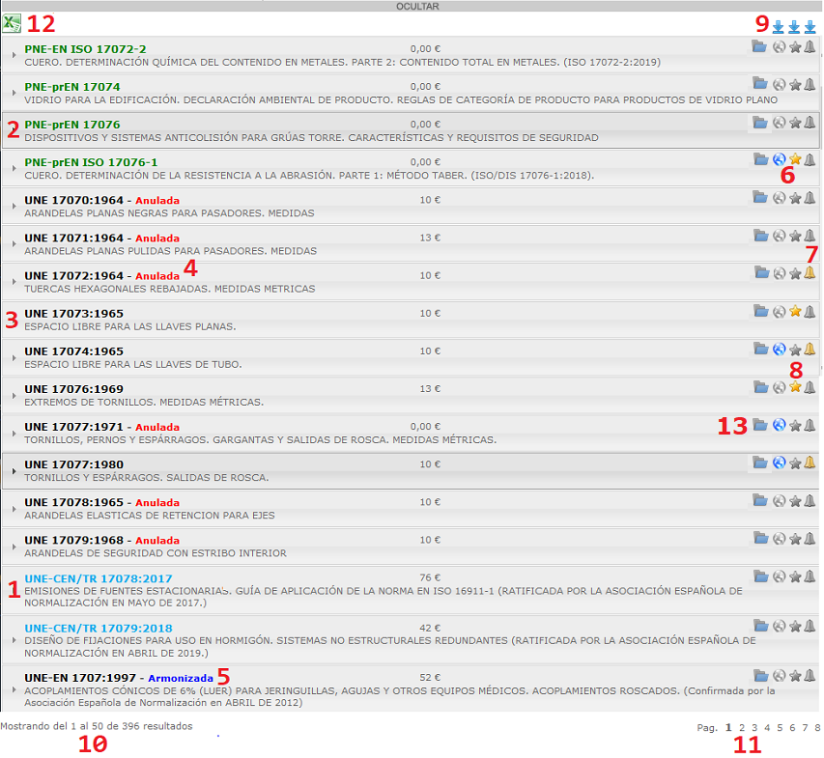Viewport: 824px width, 758px height.
Task: Toggle alert bell for UNE 17072:1964
Action: 810,273
